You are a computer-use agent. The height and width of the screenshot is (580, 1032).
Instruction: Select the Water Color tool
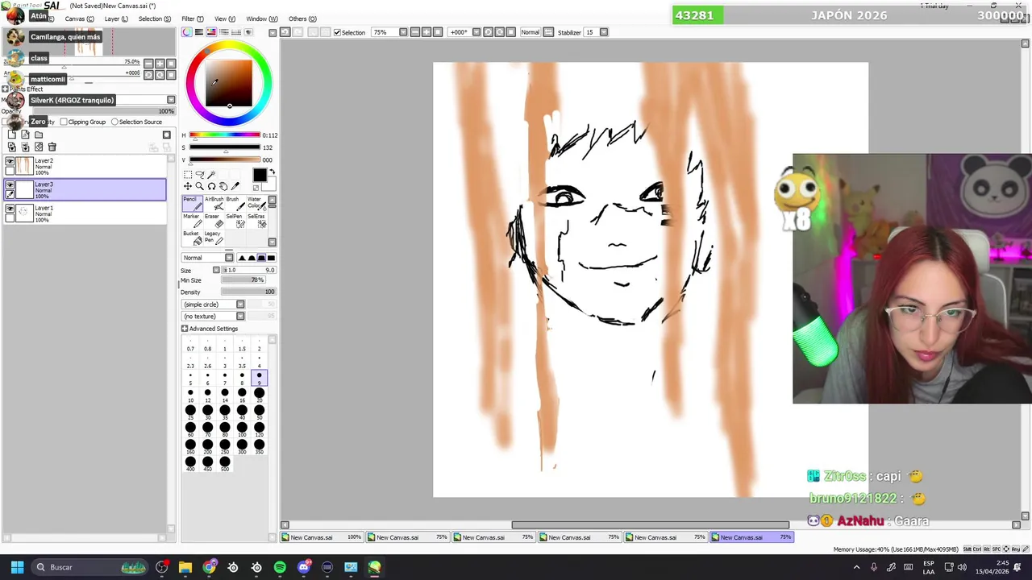point(256,204)
